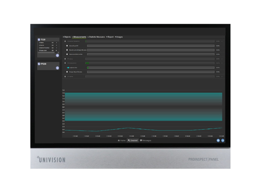
Task: Open the Statistic Measures tab
Action: click(96, 37)
